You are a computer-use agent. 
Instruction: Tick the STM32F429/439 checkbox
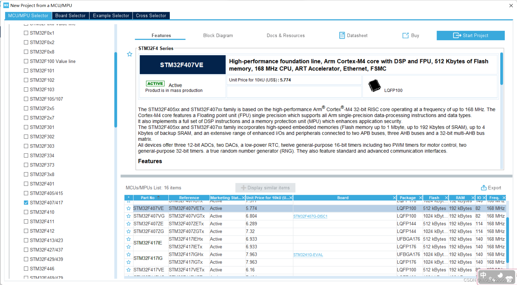pyautogui.click(x=26, y=259)
